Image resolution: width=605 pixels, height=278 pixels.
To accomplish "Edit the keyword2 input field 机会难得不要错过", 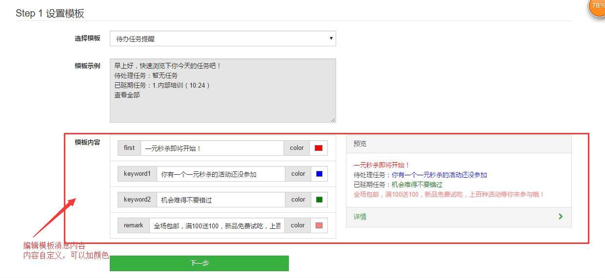I will [221, 200].
